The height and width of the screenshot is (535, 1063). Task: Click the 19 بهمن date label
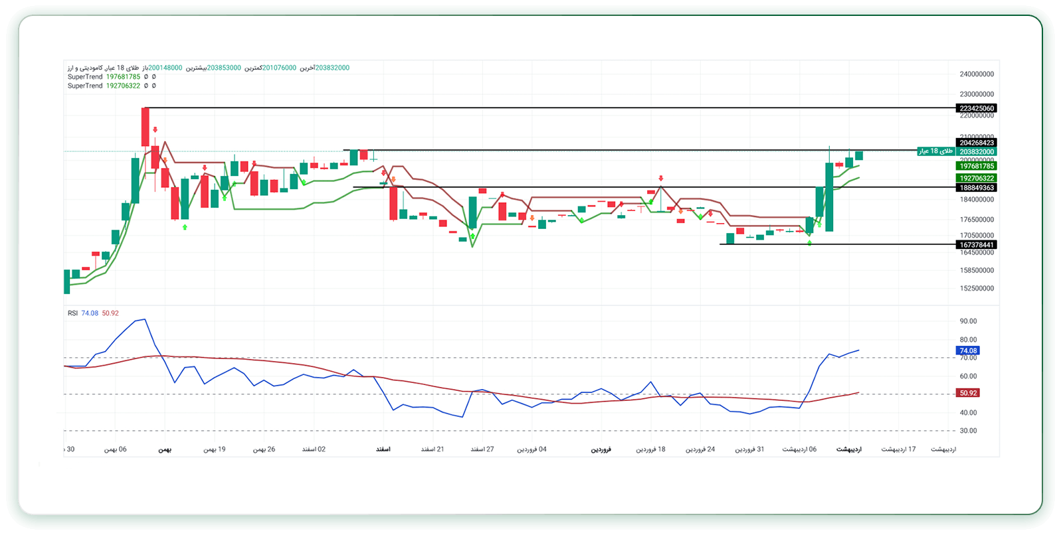pos(215,449)
